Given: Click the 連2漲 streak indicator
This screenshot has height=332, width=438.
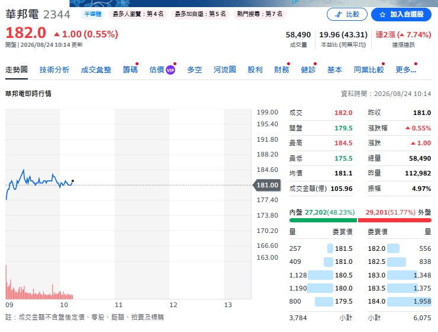Looking at the screenshot, I should click(403, 35).
